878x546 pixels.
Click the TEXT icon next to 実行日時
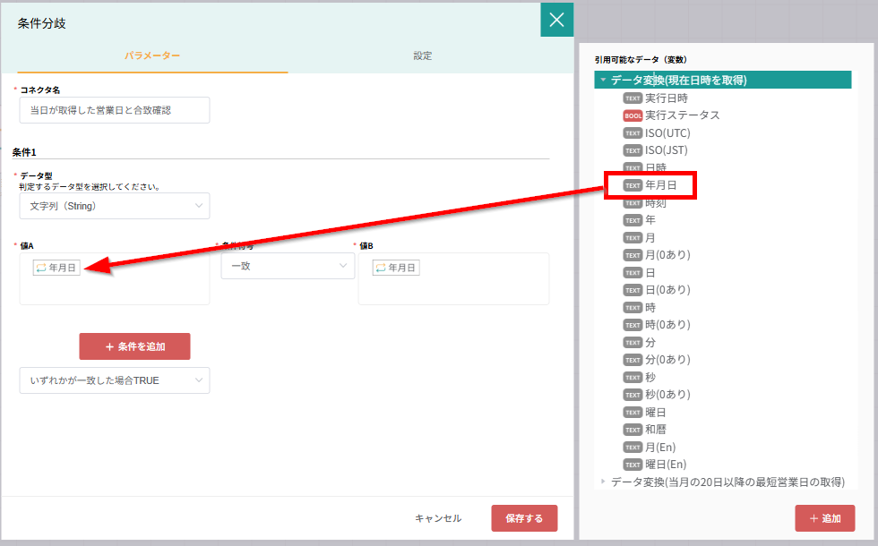(x=633, y=98)
